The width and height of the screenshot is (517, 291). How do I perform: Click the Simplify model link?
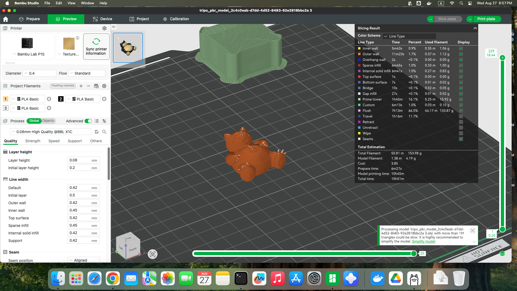(423, 241)
